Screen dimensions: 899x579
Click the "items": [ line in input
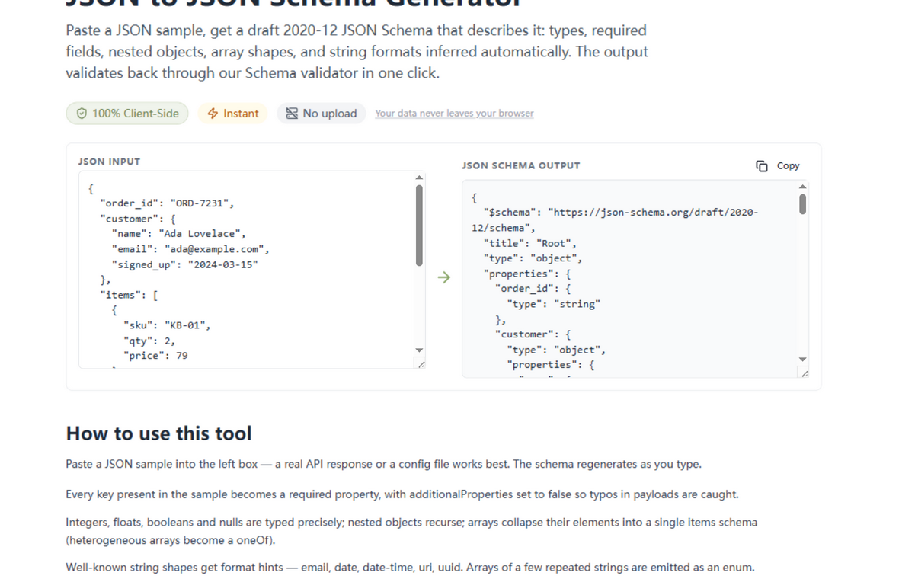coord(129,296)
